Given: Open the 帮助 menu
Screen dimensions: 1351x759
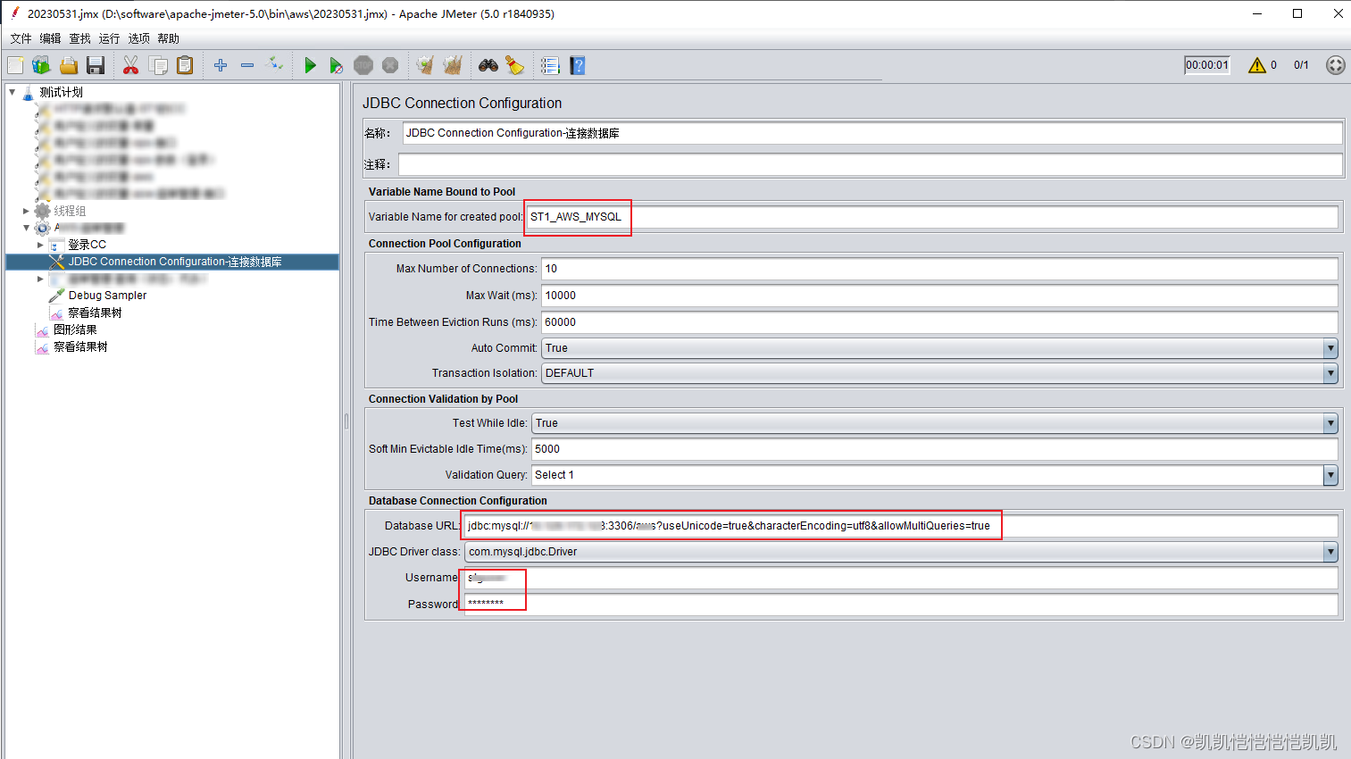Looking at the screenshot, I should (168, 38).
